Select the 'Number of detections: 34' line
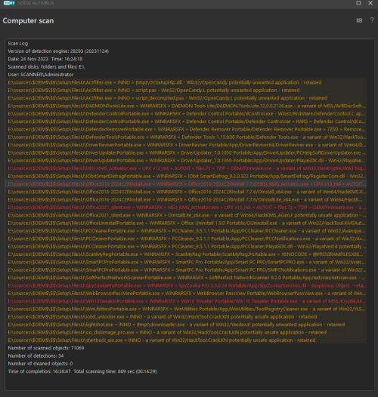This screenshot has width=378, height=397. (x=36, y=355)
